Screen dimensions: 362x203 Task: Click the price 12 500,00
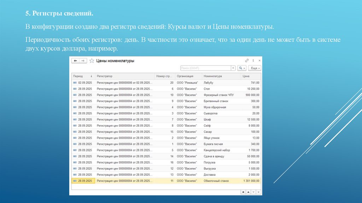(253, 120)
